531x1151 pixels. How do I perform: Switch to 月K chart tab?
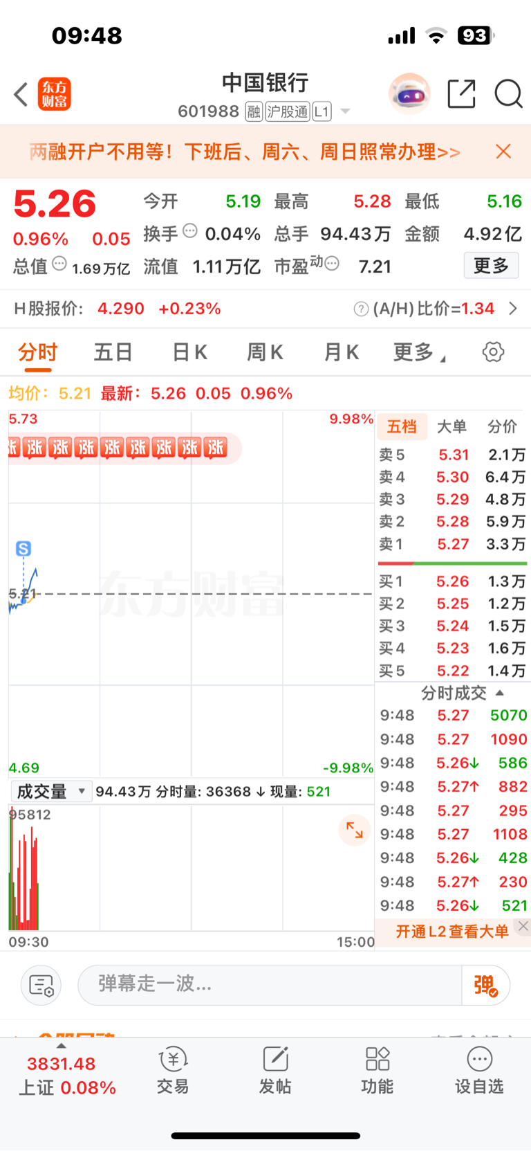(342, 352)
